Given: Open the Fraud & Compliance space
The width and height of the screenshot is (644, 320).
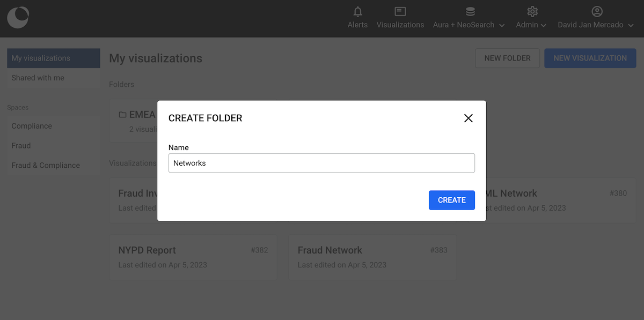Looking at the screenshot, I should (x=46, y=165).
